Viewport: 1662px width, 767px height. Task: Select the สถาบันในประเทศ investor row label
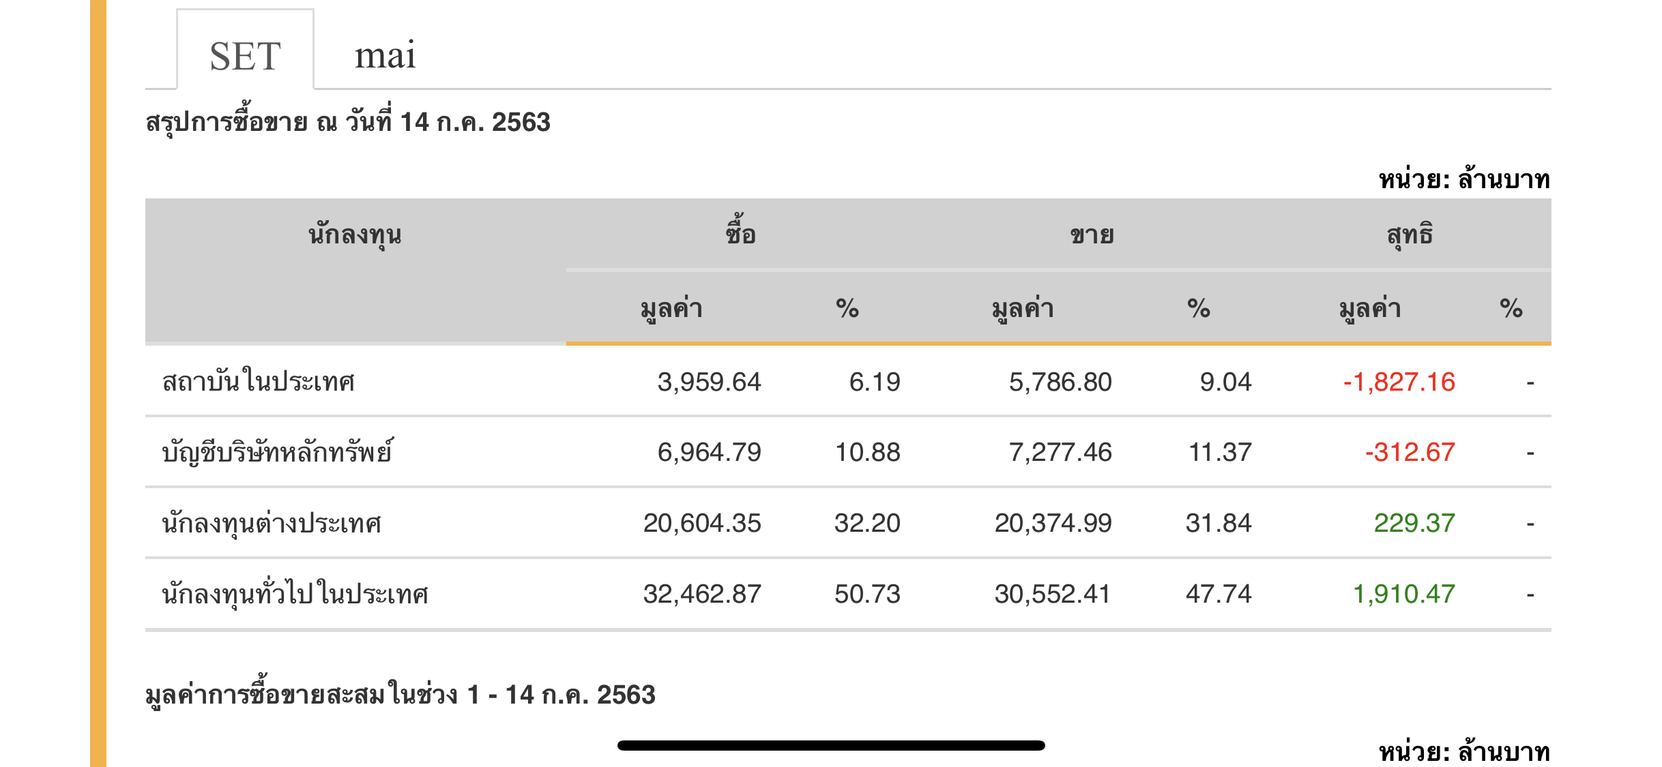point(258,382)
